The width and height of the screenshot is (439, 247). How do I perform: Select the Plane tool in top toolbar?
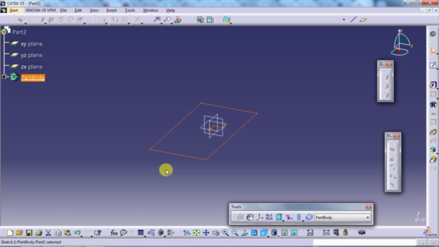tap(363, 20)
